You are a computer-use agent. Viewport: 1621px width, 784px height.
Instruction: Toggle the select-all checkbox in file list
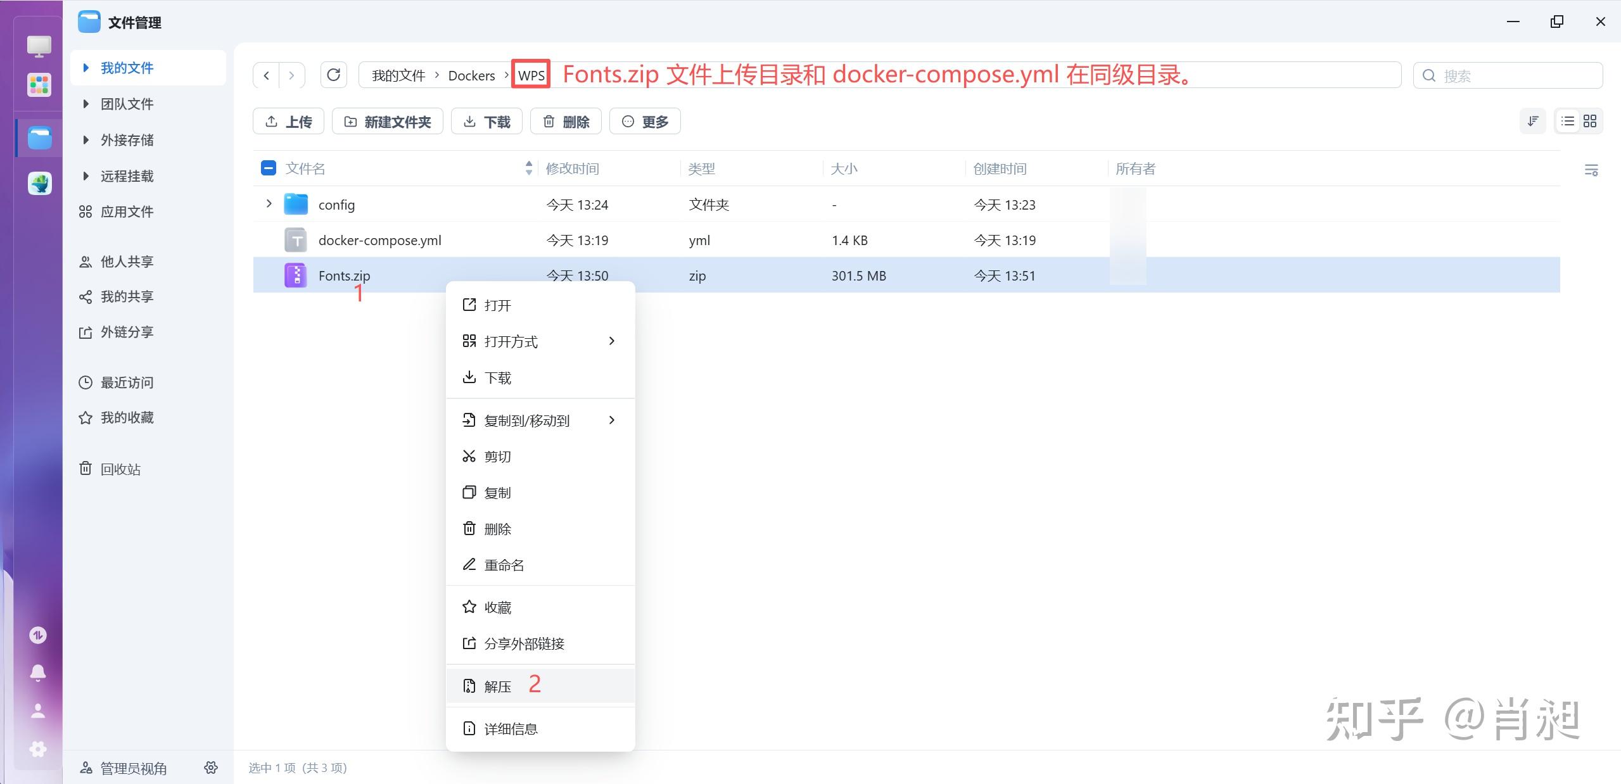click(268, 168)
